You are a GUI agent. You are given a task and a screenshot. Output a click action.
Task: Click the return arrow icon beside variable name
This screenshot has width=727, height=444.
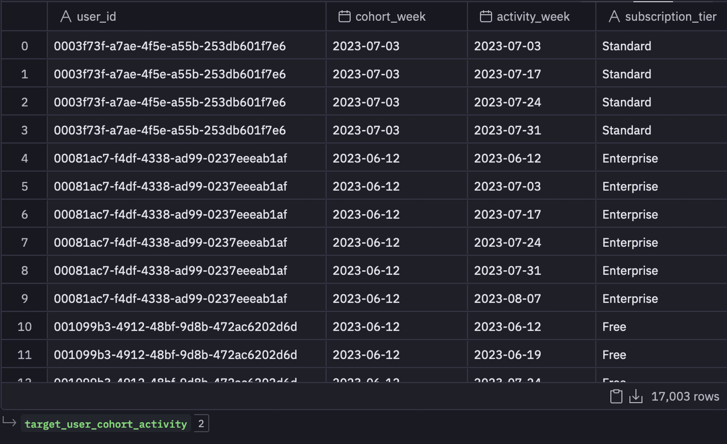pos(9,423)
